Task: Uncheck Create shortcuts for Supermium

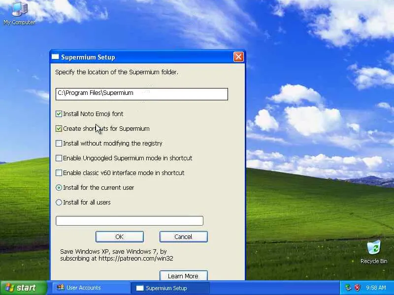Action: coord(59,129)
